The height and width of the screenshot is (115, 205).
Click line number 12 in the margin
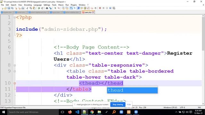(x=8, y=95)
